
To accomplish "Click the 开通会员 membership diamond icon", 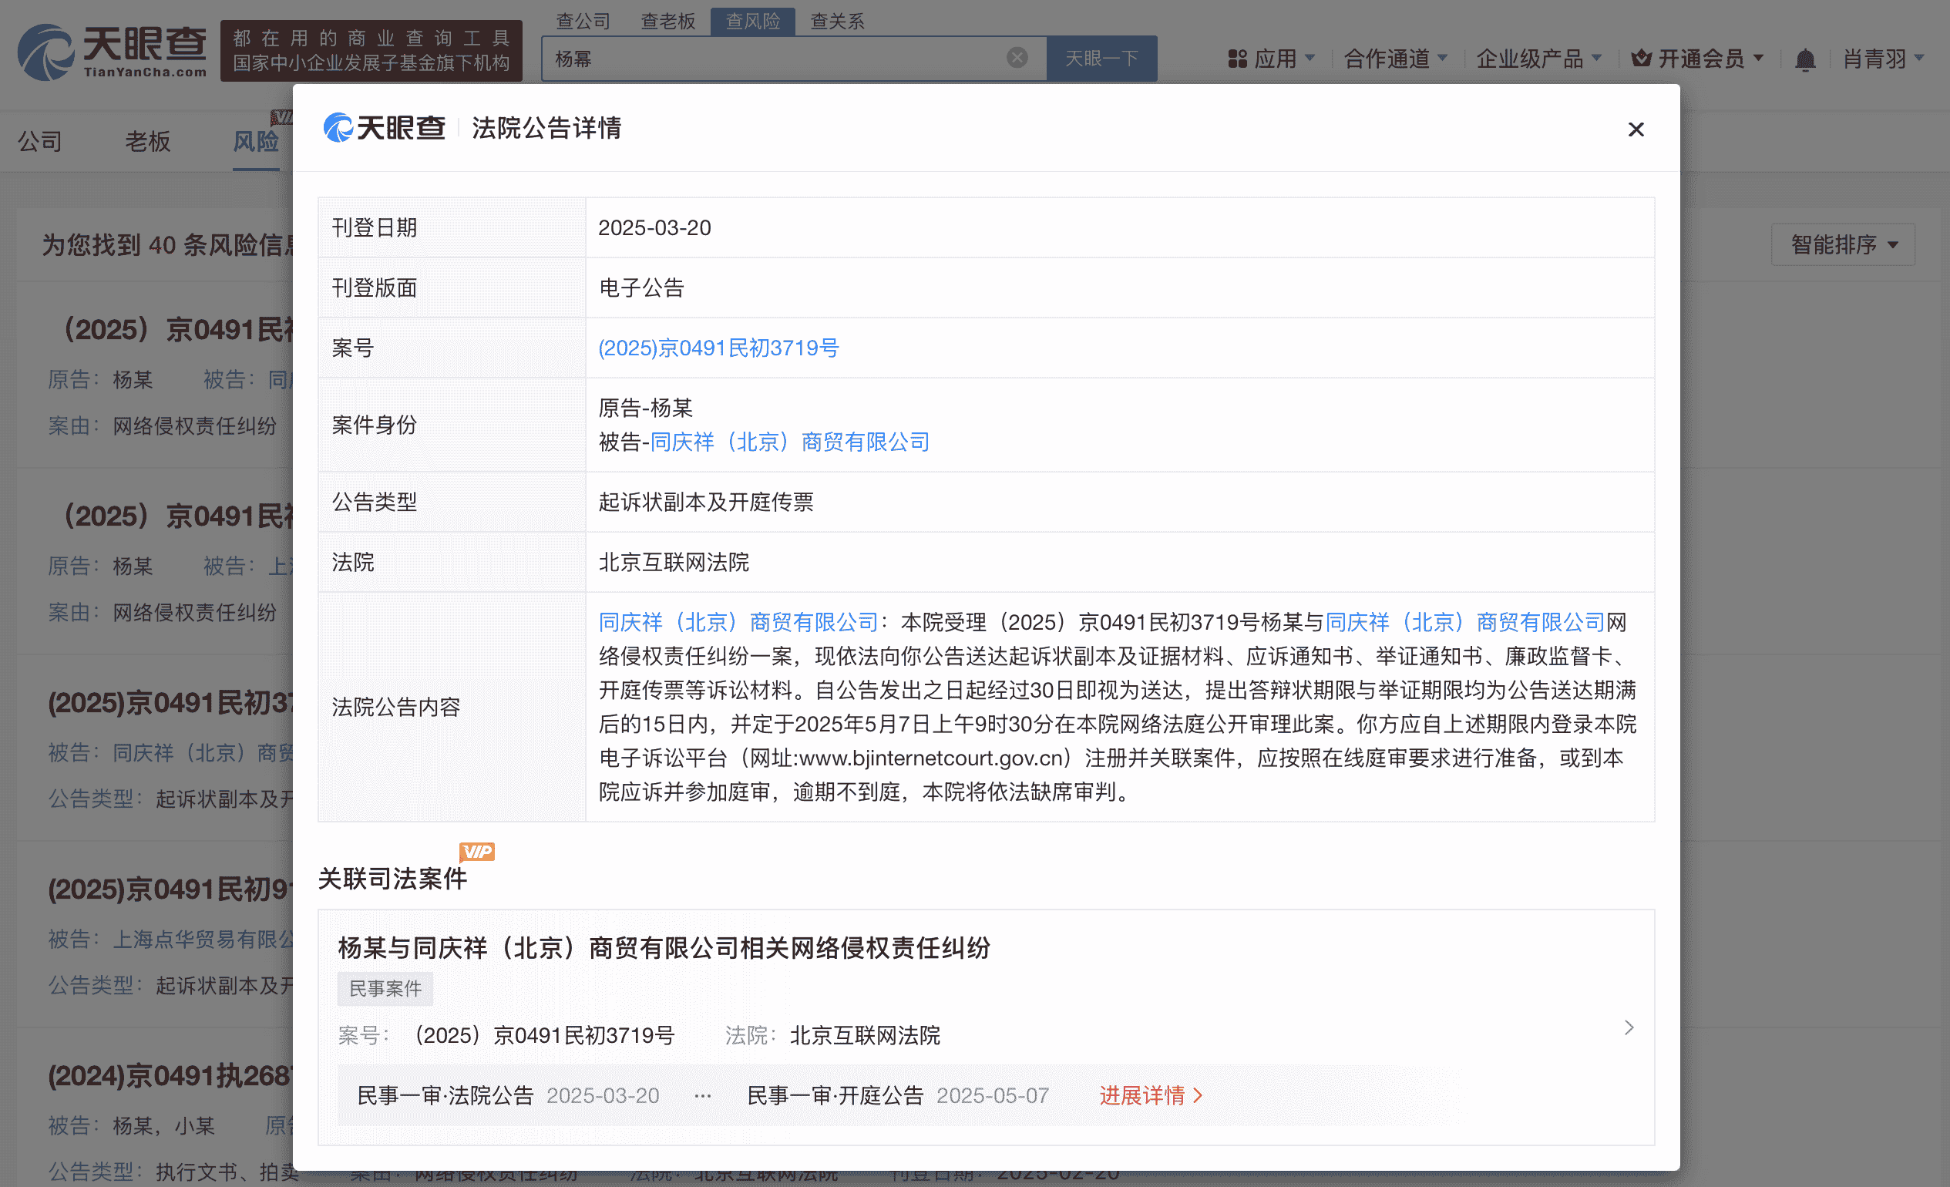I will coord(1642,58).
